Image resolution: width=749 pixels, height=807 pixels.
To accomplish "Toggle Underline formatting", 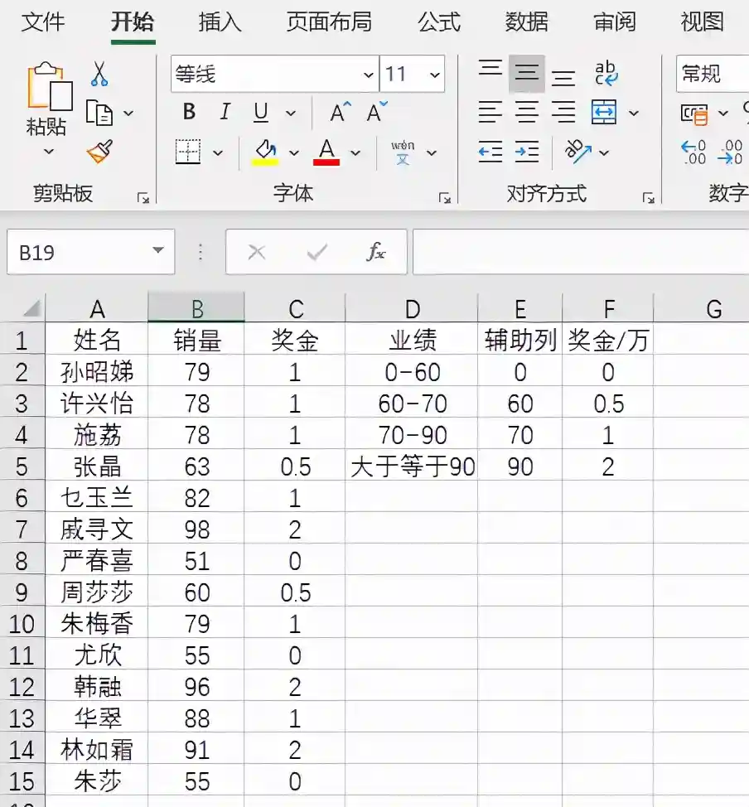I will [x=261, y=113].
